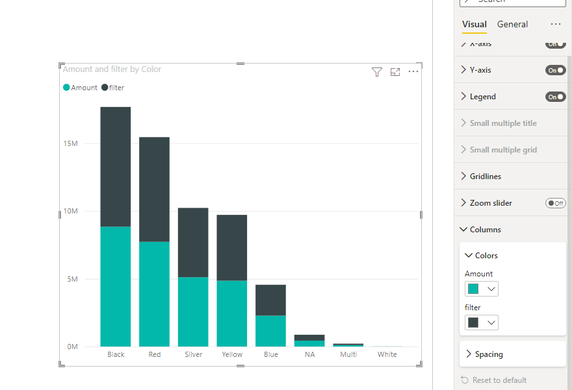The height and width of the screenshot is (390, 572).
Task: Turn on the Zoom slider toggle
Action: [x=555, y=203]
